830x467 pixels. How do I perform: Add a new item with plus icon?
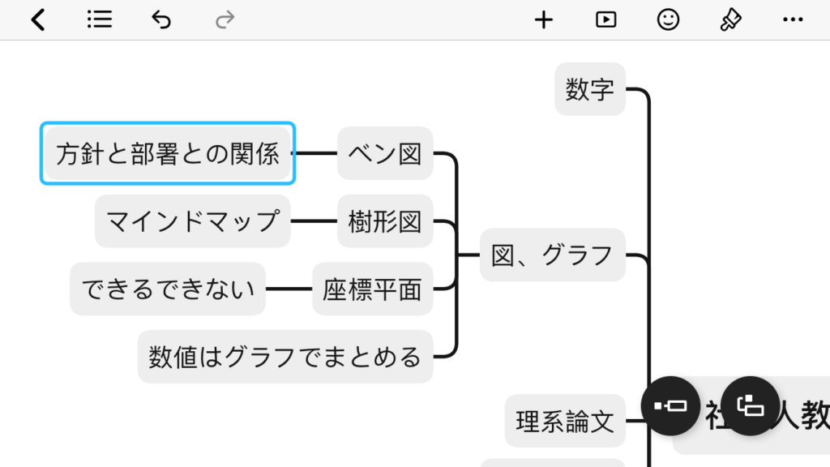(544, 20)
